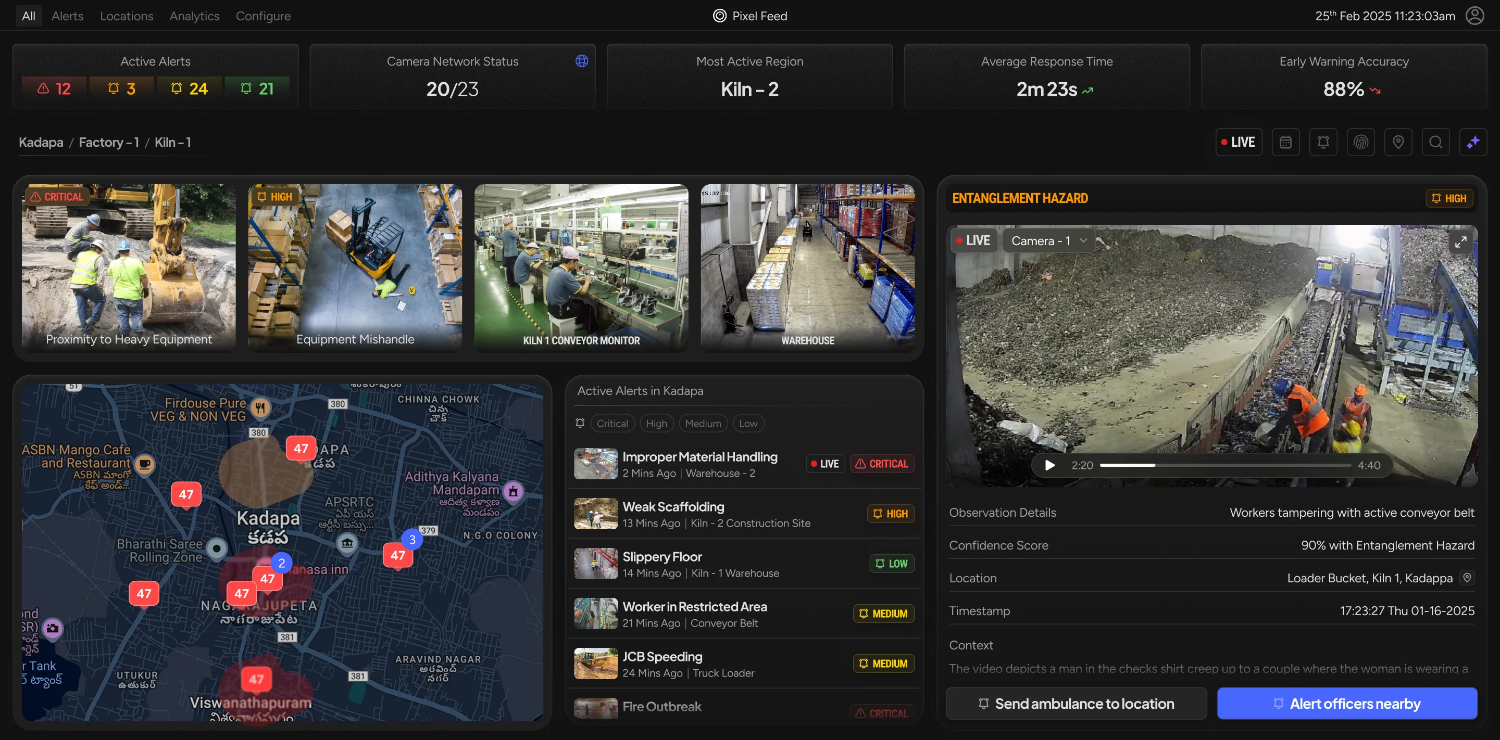The height and width of the screenshot is (740, 1500).
Task: Click the notification bell icon in the toolbar
Action: click(1323, 142)
